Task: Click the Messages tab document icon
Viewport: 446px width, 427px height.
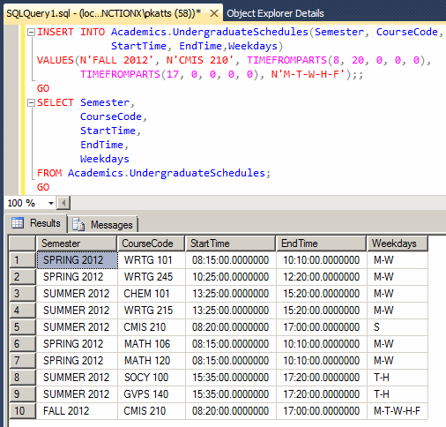Action: pos(78,224)
